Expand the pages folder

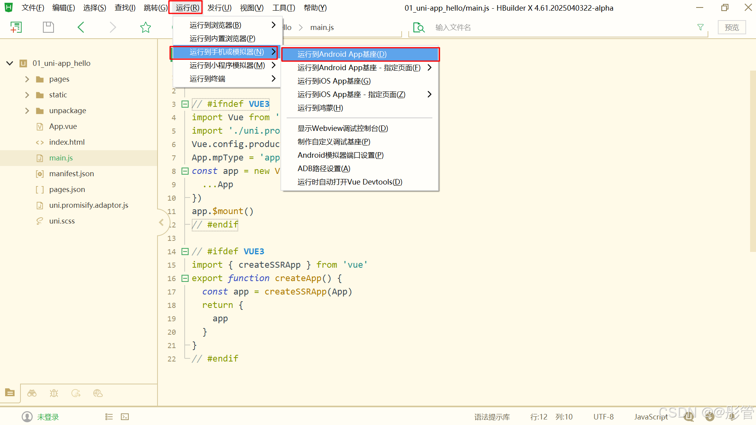27,79
